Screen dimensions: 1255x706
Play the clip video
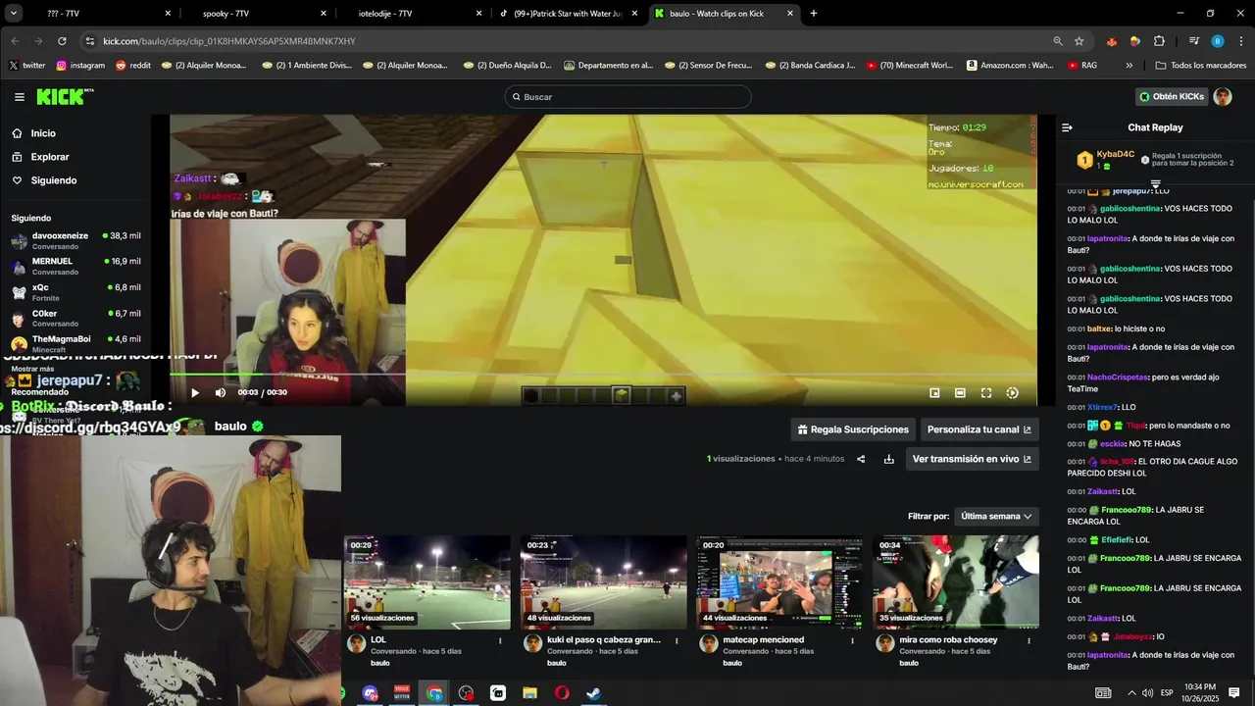click(x=195, y=392)
